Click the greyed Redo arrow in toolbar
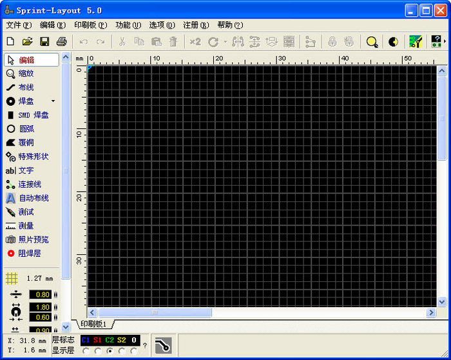The image size is (451, 360). coord(101,42)
